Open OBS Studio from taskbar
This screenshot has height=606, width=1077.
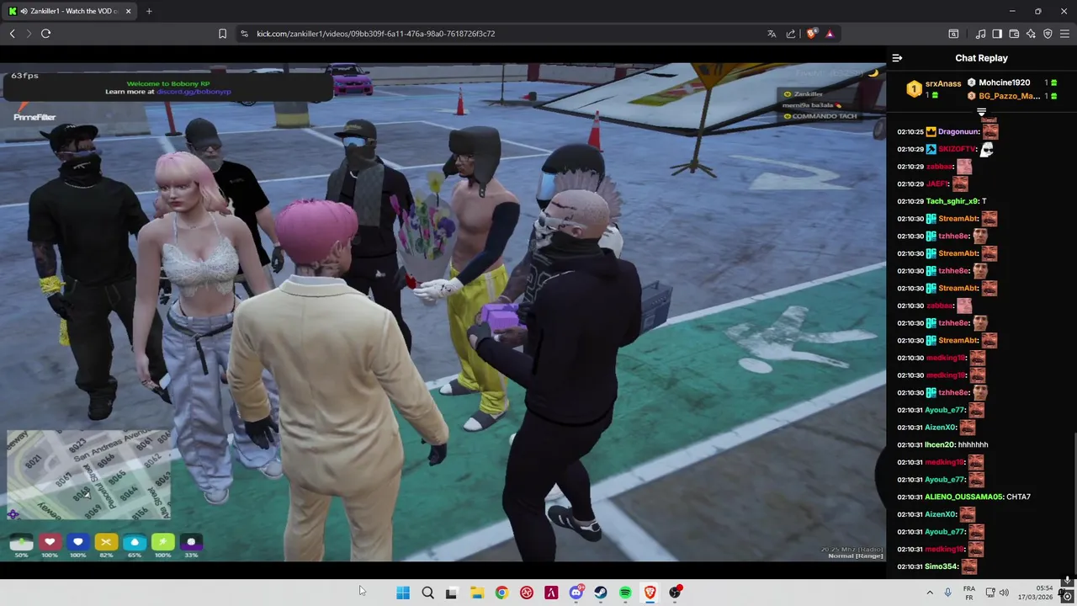tap(675, 593)
